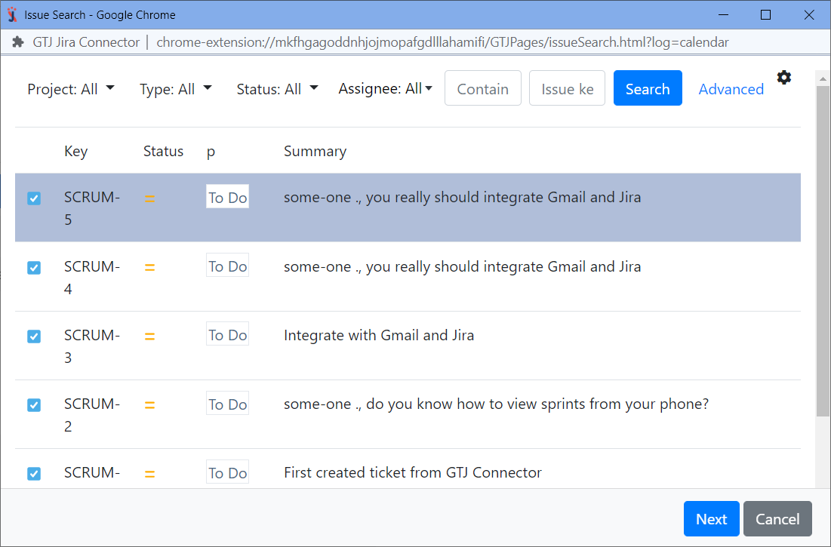Uncheck the SCRUM-5 issue checkbox

tap(34, 198)
